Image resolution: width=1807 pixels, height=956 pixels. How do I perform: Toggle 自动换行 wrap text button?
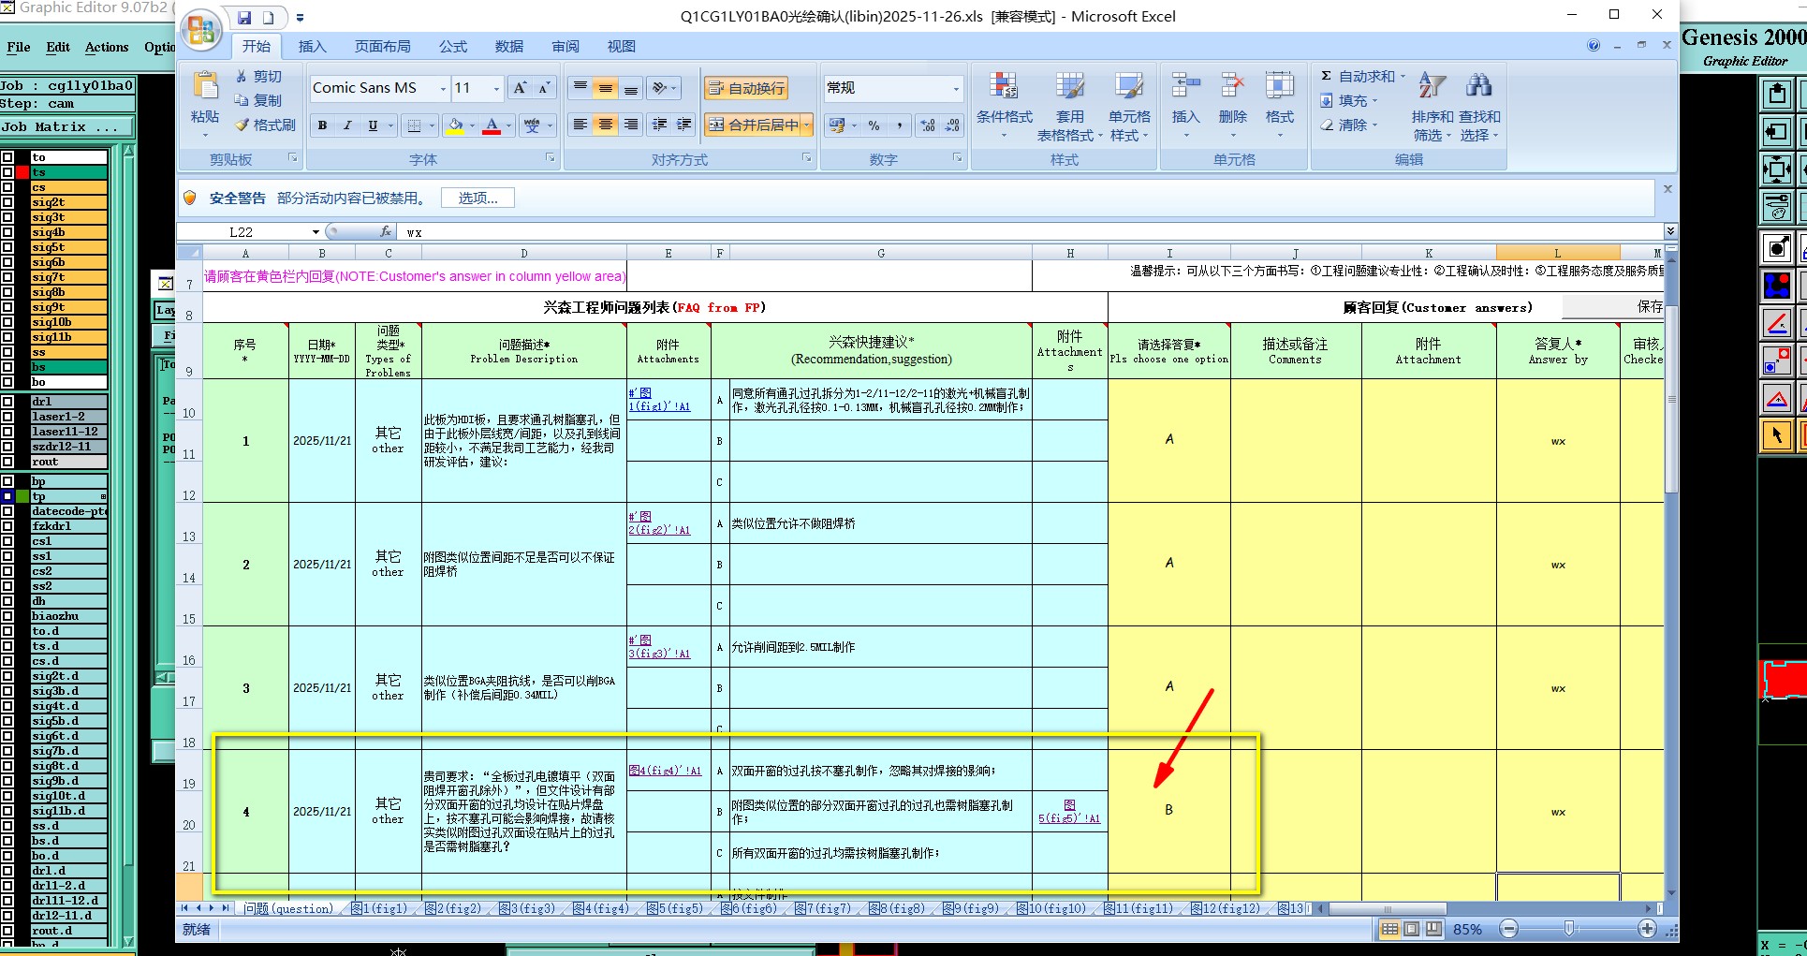746,88
